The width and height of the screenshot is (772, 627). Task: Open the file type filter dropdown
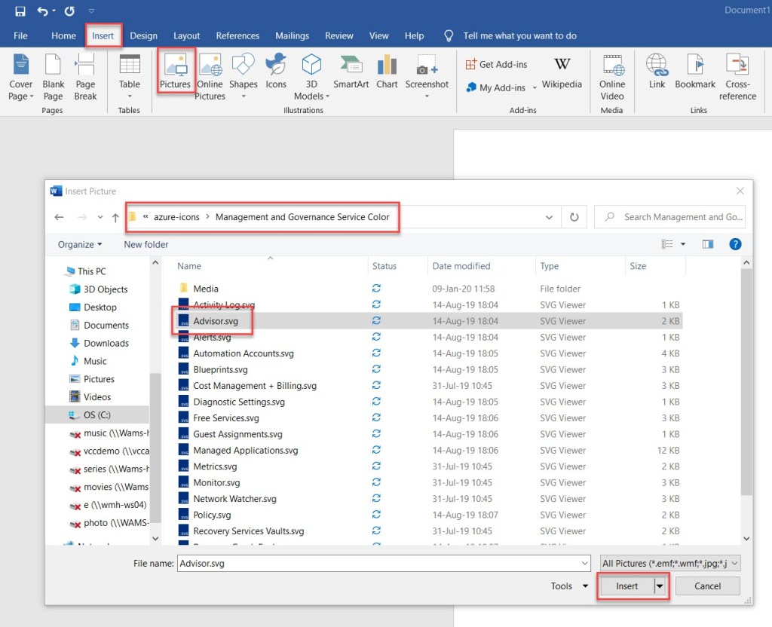pyautogui.click(x=670, y=563)
